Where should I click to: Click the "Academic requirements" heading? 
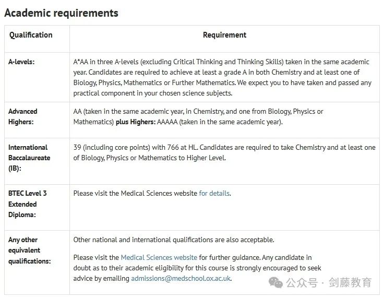pos(61,13)
